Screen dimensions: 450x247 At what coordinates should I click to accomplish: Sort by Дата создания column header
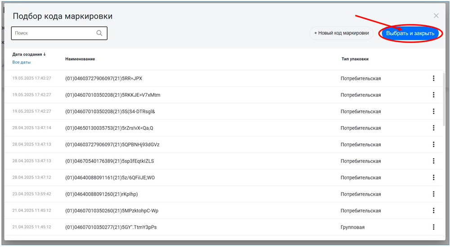(x=29, y=54)
